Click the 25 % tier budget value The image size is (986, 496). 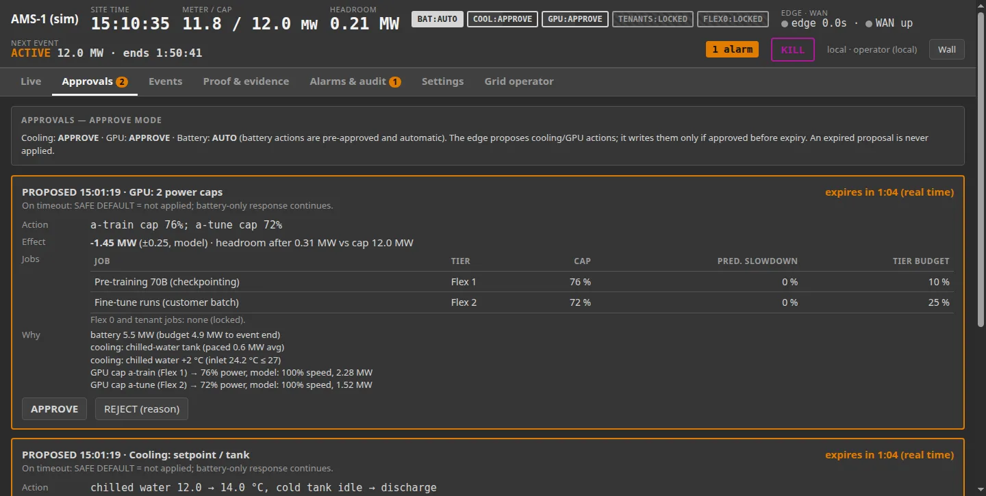pos(939,302)
